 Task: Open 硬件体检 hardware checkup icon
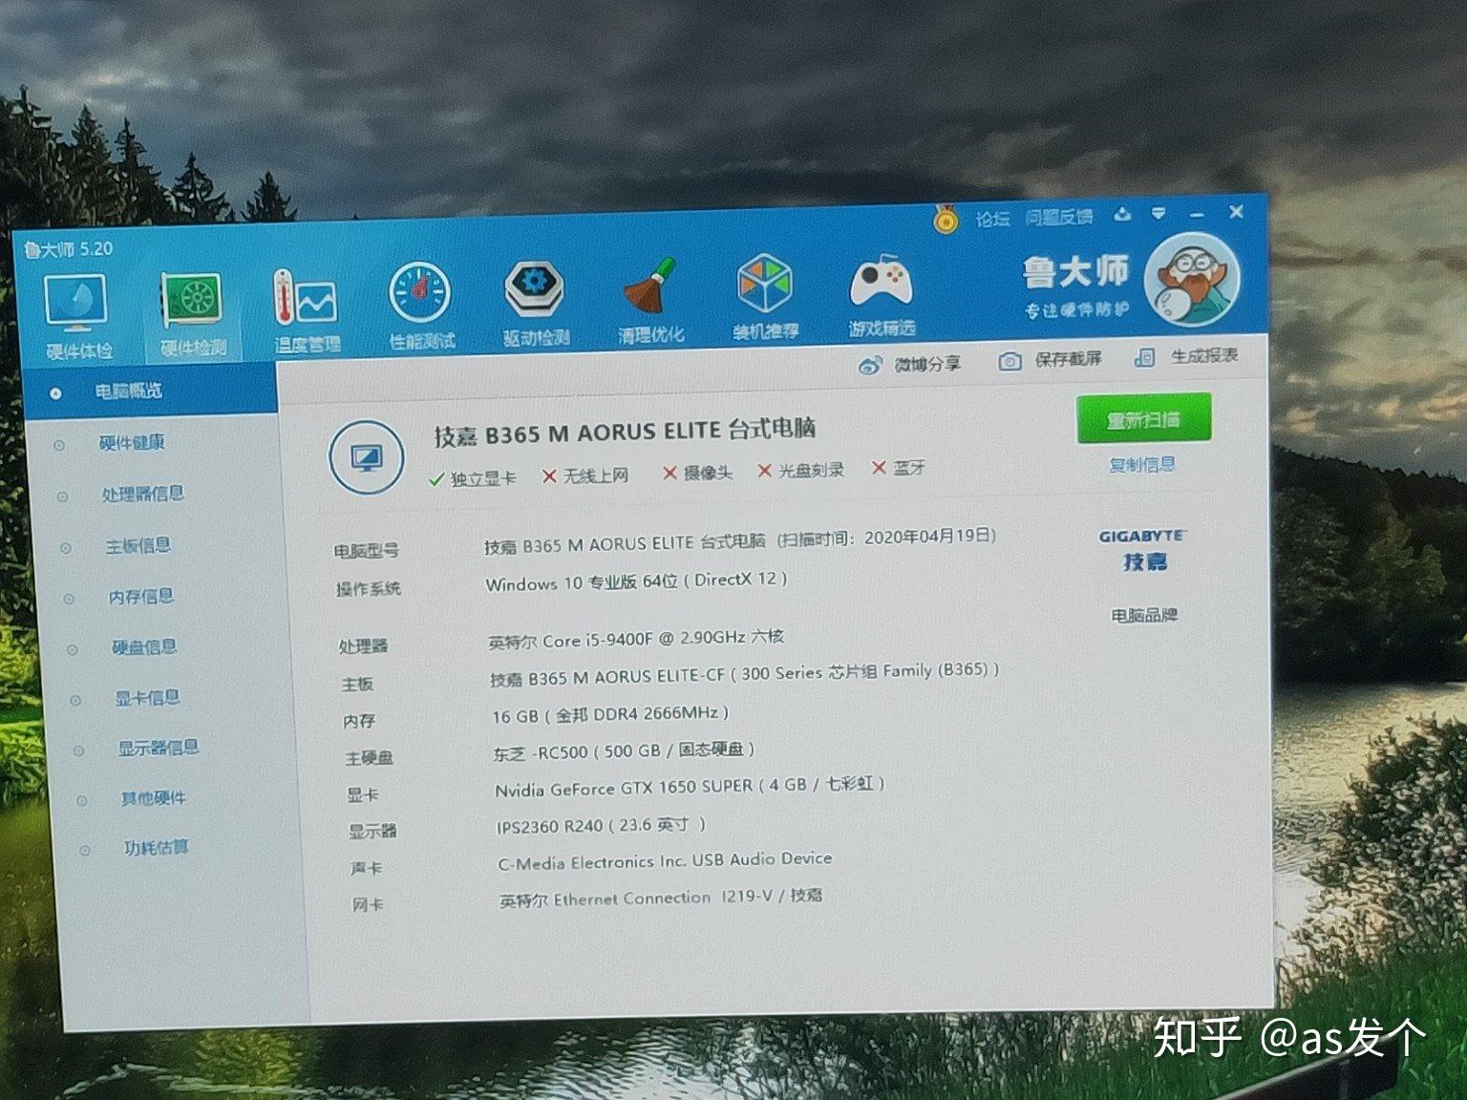[76, 315]
